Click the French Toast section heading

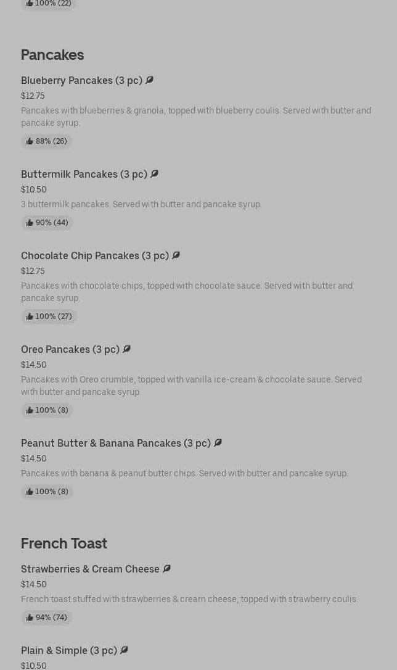tap(64, 544)
